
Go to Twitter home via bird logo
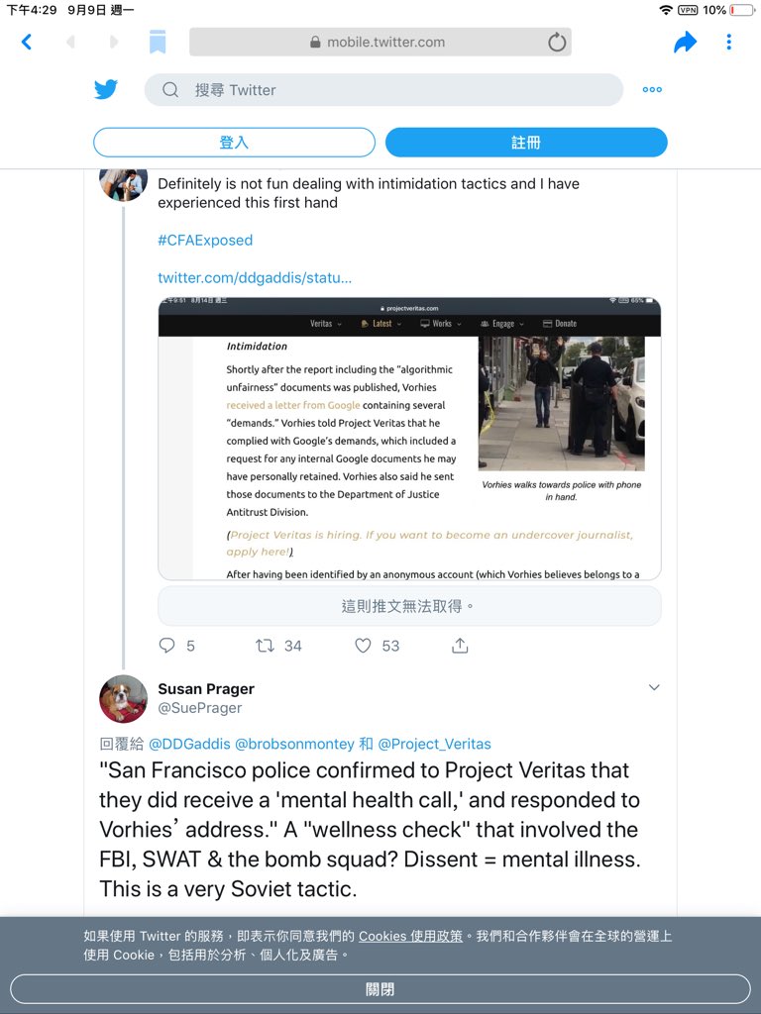click(x=106, y=89)
